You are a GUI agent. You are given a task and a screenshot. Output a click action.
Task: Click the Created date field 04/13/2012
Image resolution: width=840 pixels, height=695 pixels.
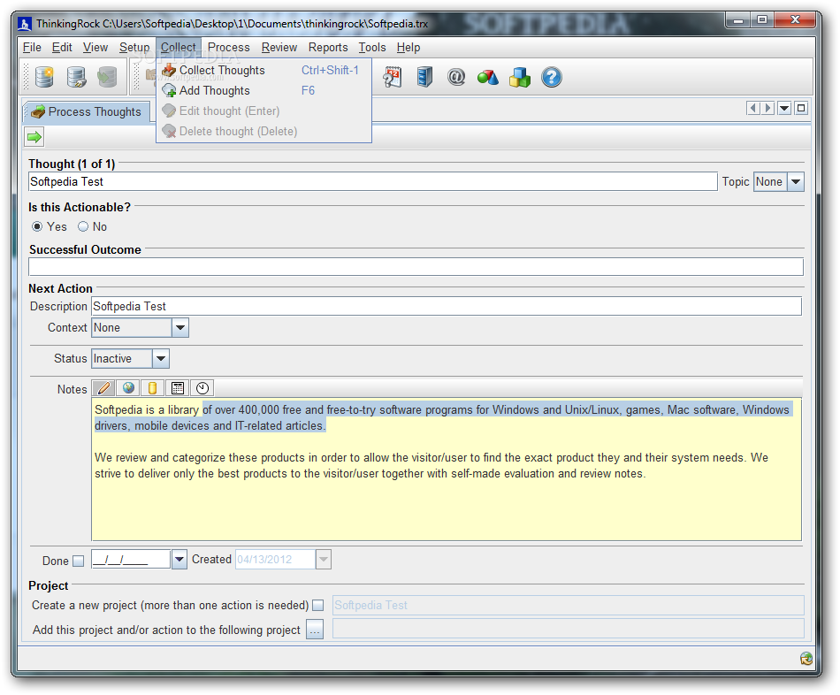(x=275, y=560)
